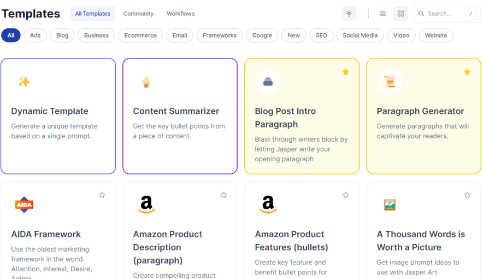Remove Paragraph Generator from favorites
483x279 pixels.
coord(467,72)
